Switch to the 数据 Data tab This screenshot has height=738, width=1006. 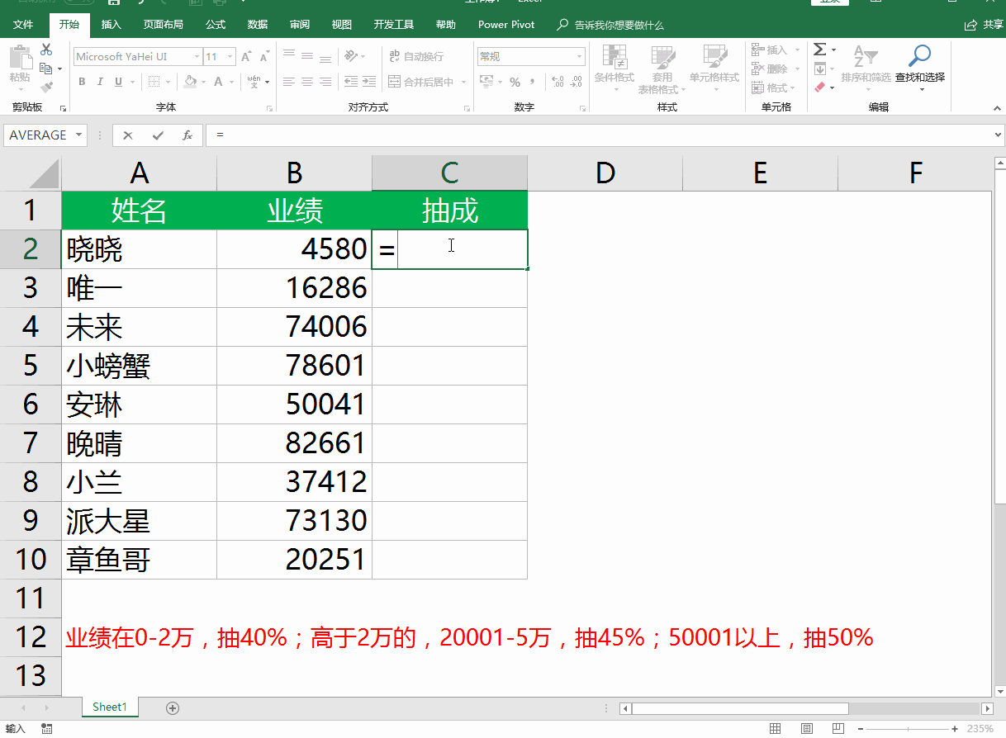258,25
